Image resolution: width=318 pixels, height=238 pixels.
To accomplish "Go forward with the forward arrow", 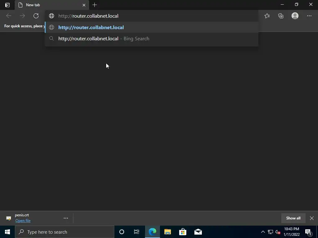I will coord(22,16).
